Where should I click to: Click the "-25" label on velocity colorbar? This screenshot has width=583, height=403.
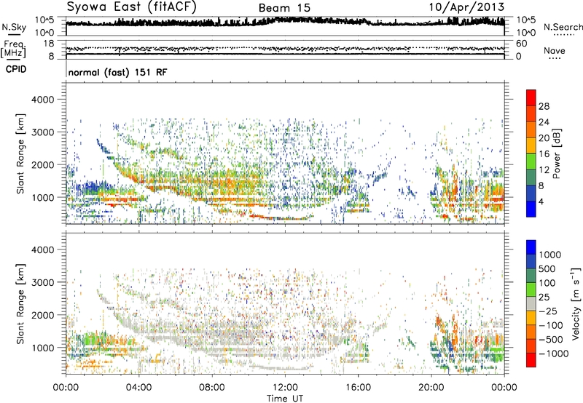pyautogui.click(x=548, y=311)
